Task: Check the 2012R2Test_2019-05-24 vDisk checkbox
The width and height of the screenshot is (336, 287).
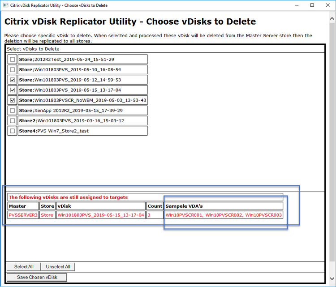Action: pyautogui.click(x=13, y=60)
